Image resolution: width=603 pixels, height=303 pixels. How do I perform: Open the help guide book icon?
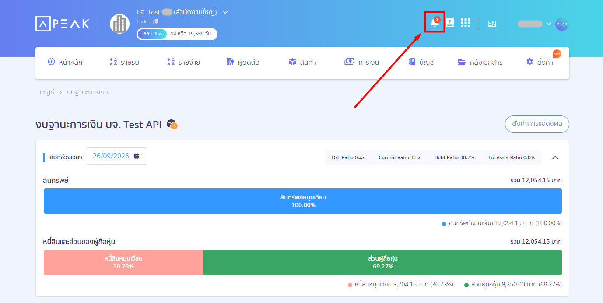click(x=450, y=23)
